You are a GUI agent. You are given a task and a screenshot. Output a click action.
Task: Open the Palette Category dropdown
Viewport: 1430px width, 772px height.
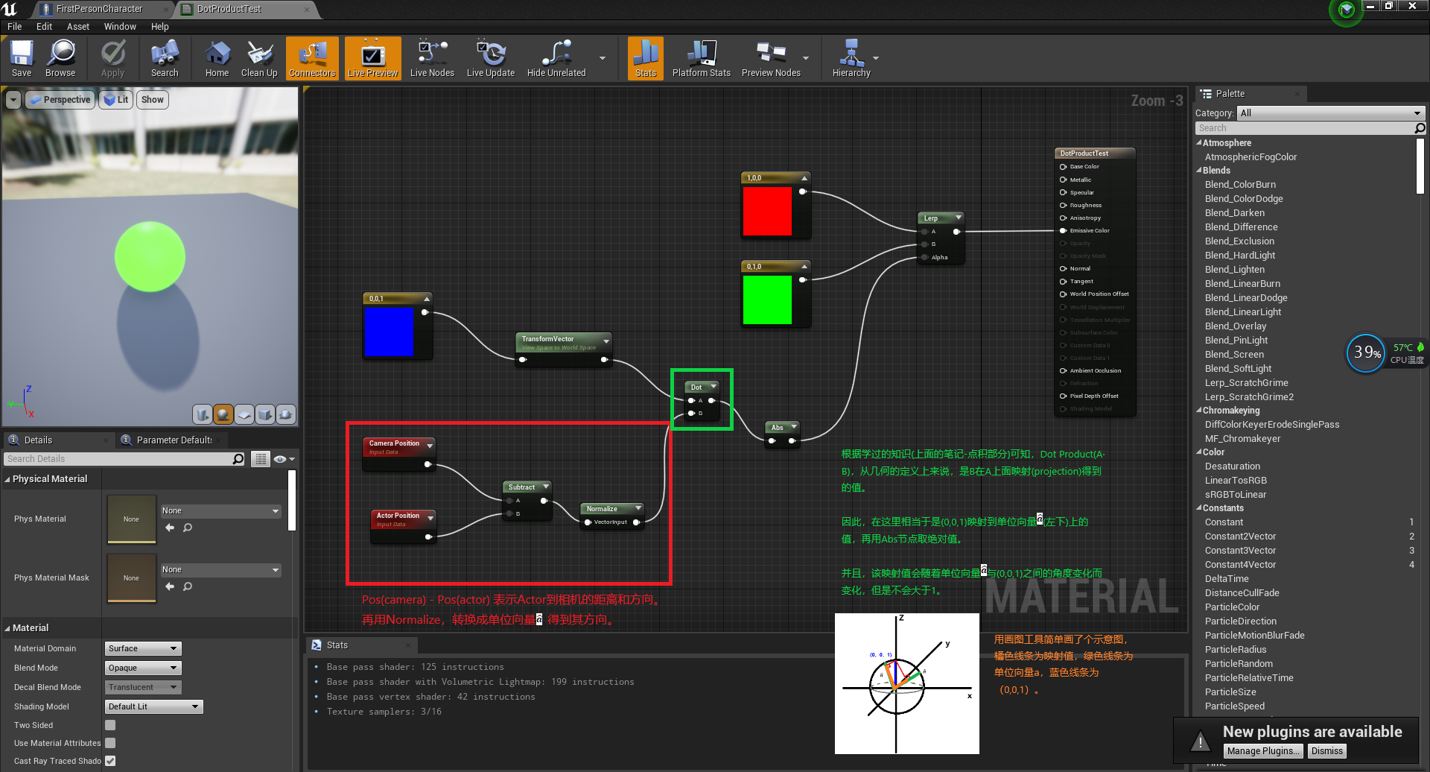(x=1331, y=113)
